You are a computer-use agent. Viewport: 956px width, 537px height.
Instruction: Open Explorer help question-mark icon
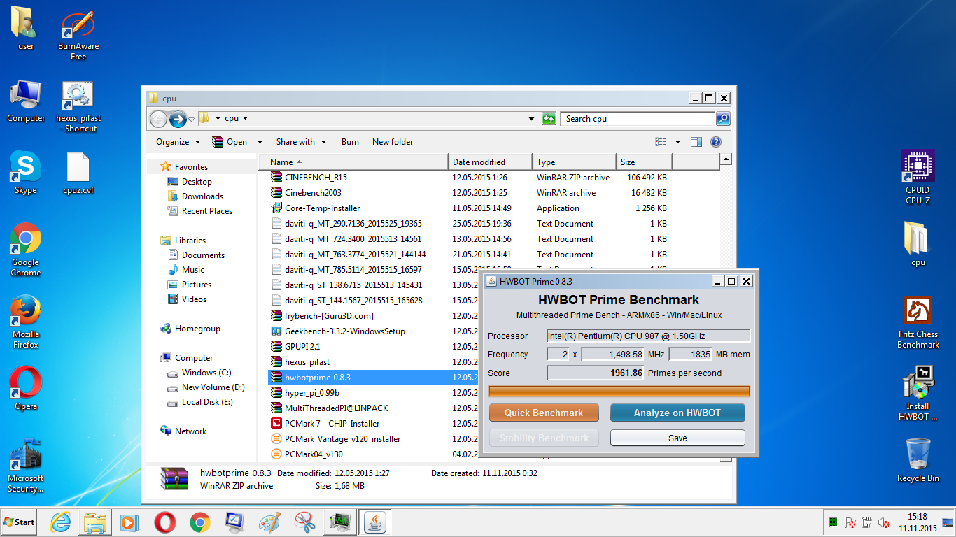point(715,142)
